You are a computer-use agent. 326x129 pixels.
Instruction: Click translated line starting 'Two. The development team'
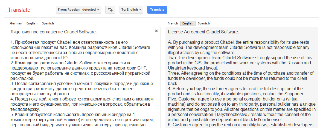pos(240,58)
